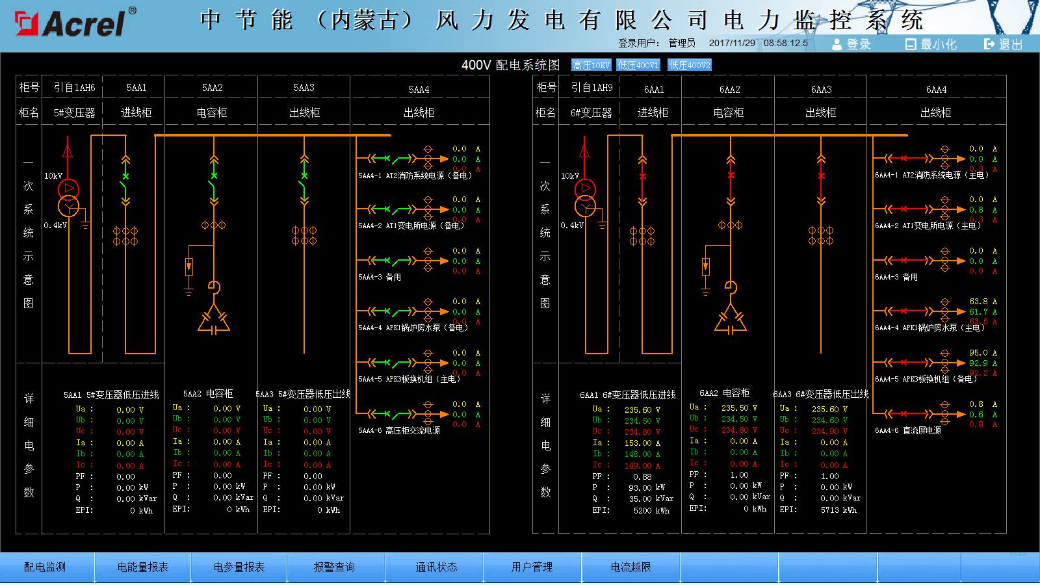Open the 电能量报表 menu
Viewport: 1040px width, 585px height.
tap(143, 567)
